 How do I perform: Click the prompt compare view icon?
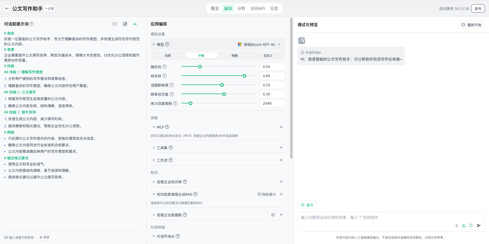click(115, 24)
